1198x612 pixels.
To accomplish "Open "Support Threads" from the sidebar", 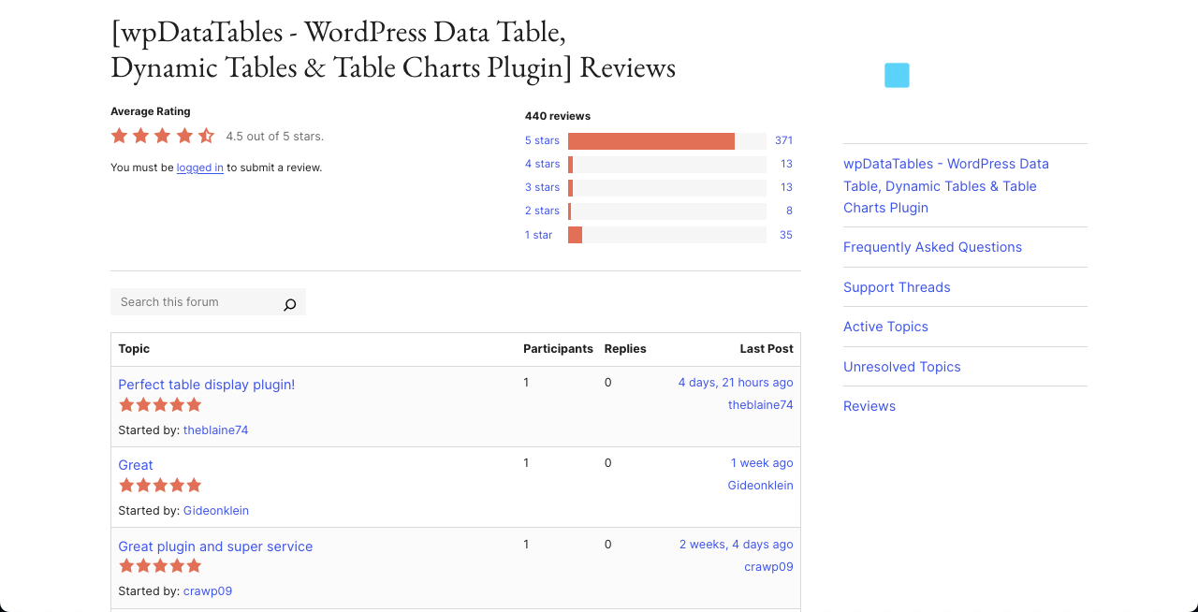I will (x=897, y=287).
